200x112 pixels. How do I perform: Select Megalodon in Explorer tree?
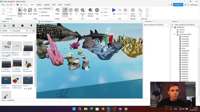pos(185,51)
